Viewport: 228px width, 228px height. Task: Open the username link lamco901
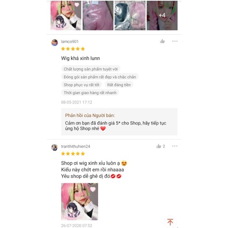pyautogui.click(x=70, y=41)
